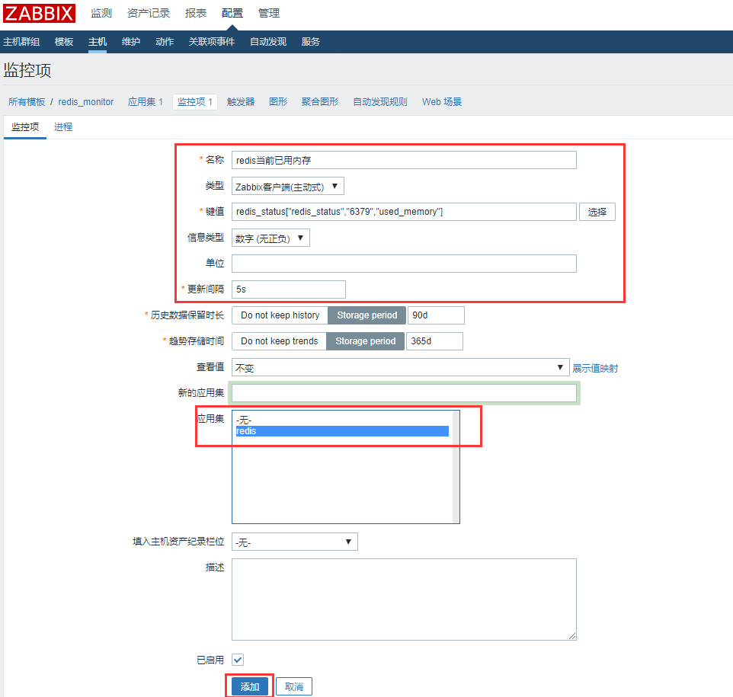
Task: Open 聚合图形 link
Action: tap(320, 102)
